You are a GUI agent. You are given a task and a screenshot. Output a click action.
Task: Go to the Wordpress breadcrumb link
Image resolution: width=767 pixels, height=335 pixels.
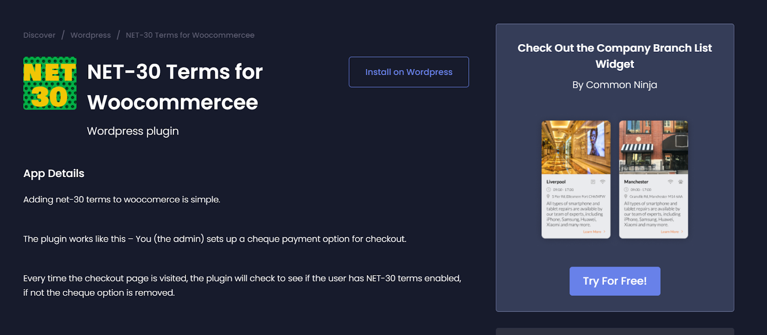click(91, 35)
